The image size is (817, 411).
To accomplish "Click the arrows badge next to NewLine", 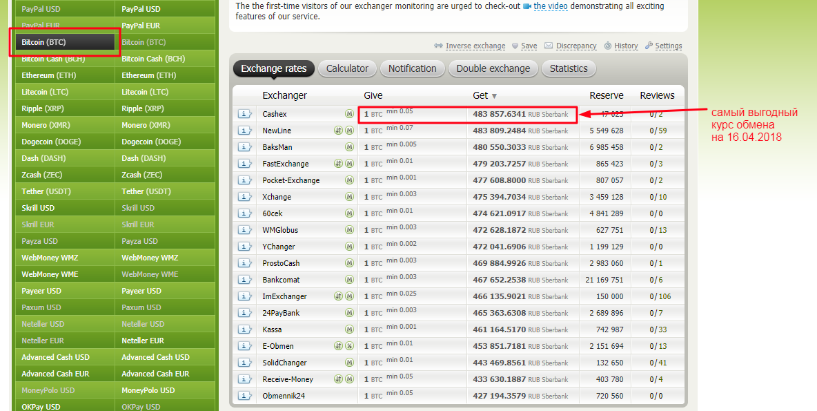I will [x=339, y=131].
